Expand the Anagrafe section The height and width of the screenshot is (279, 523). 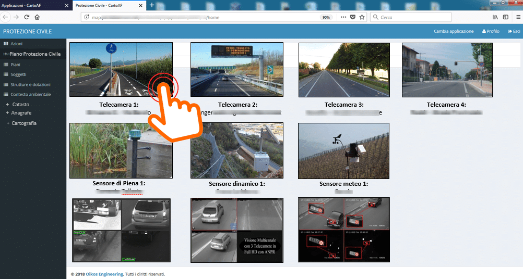click(x=19, y=113)
